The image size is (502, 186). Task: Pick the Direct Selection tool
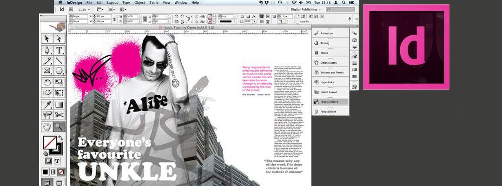click(x=59, y=39)
